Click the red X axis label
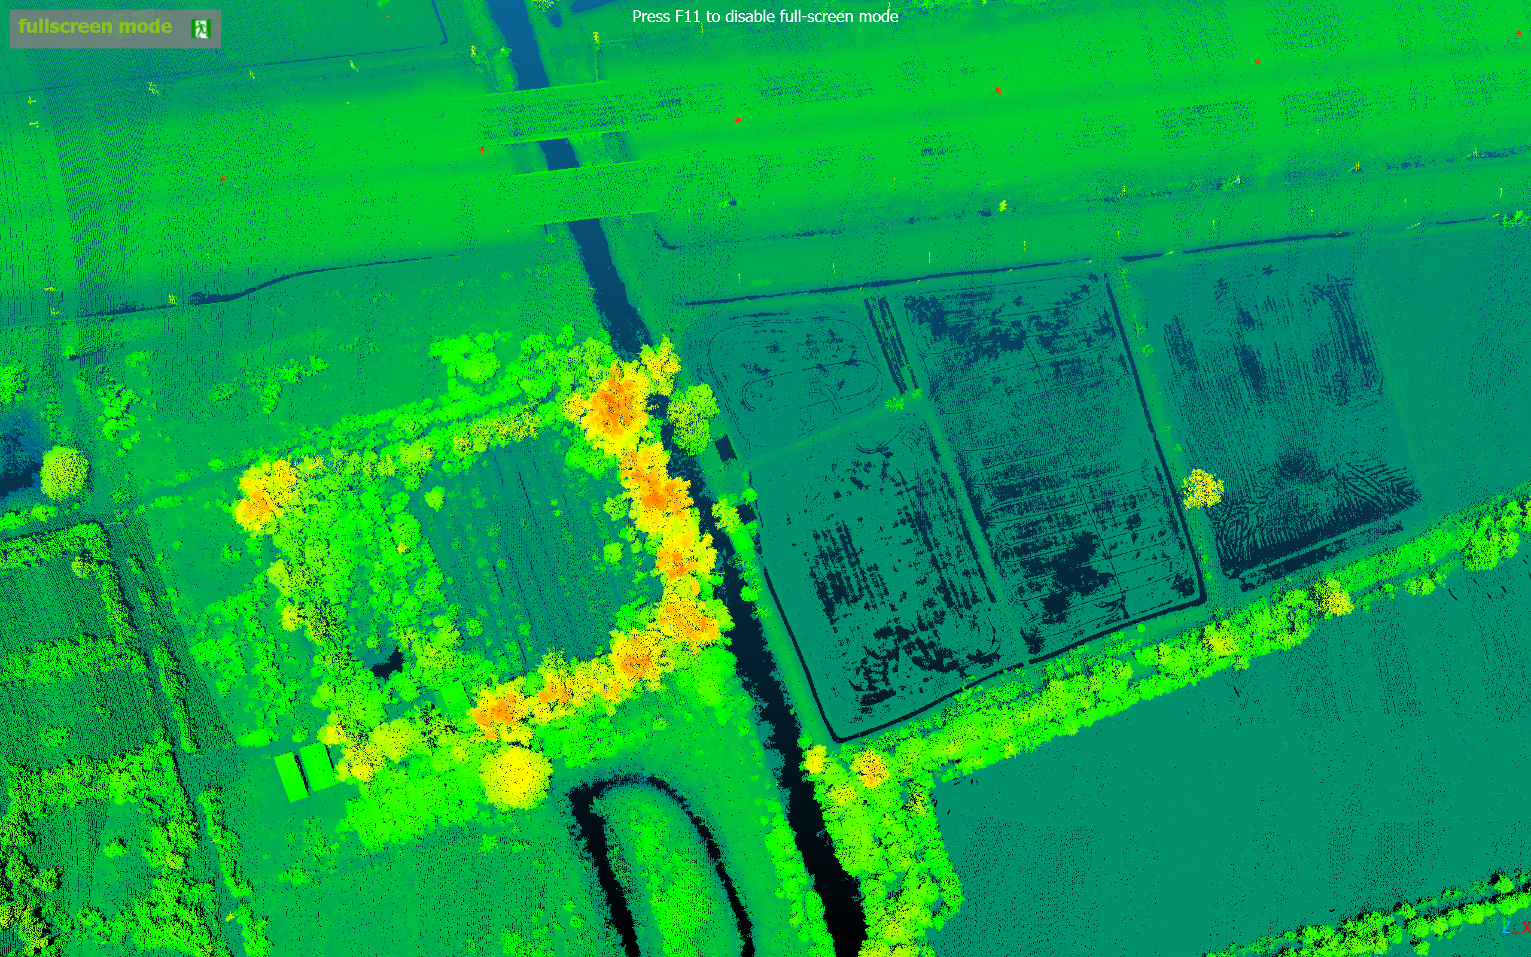Viewport: 1531px width, 957px height. click(x=1526, y=928)
